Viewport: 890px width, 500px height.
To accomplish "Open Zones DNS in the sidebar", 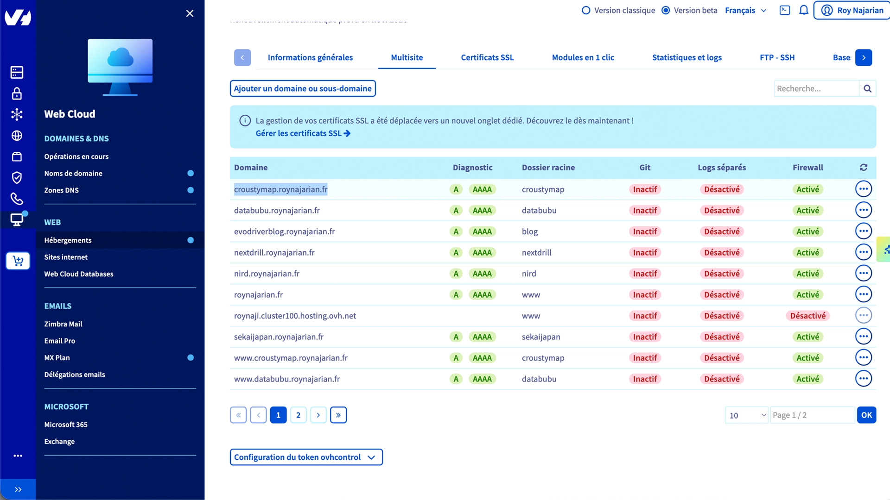I will 61,190.
